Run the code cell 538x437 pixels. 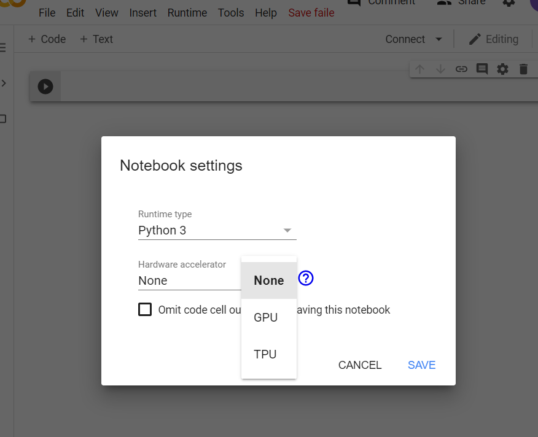45,87
